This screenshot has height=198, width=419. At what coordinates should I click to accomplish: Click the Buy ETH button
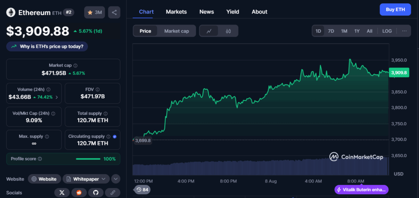pyautogui.click(x=395, y=9)
